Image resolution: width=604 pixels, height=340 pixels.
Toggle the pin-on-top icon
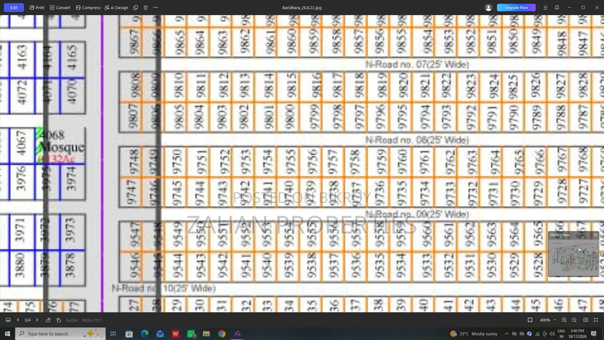pos(557,8)
